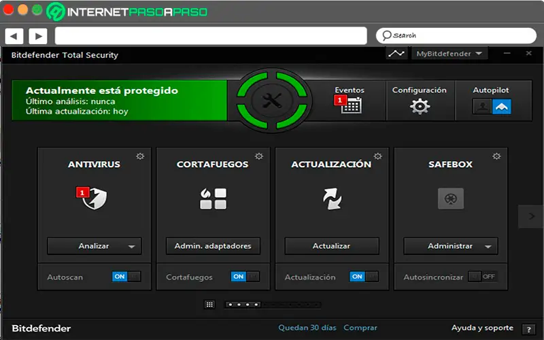The height and width of the screenshot is (340, 544).
Task: Click the activity graph icon beside MyBitdefender
Action: (x=396, y=54)
